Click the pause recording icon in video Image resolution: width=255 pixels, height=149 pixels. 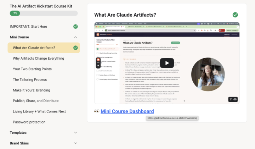click(x=98, y=66)
